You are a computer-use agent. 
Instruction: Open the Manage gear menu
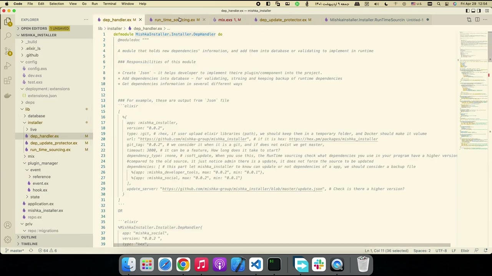coord(8,240)
